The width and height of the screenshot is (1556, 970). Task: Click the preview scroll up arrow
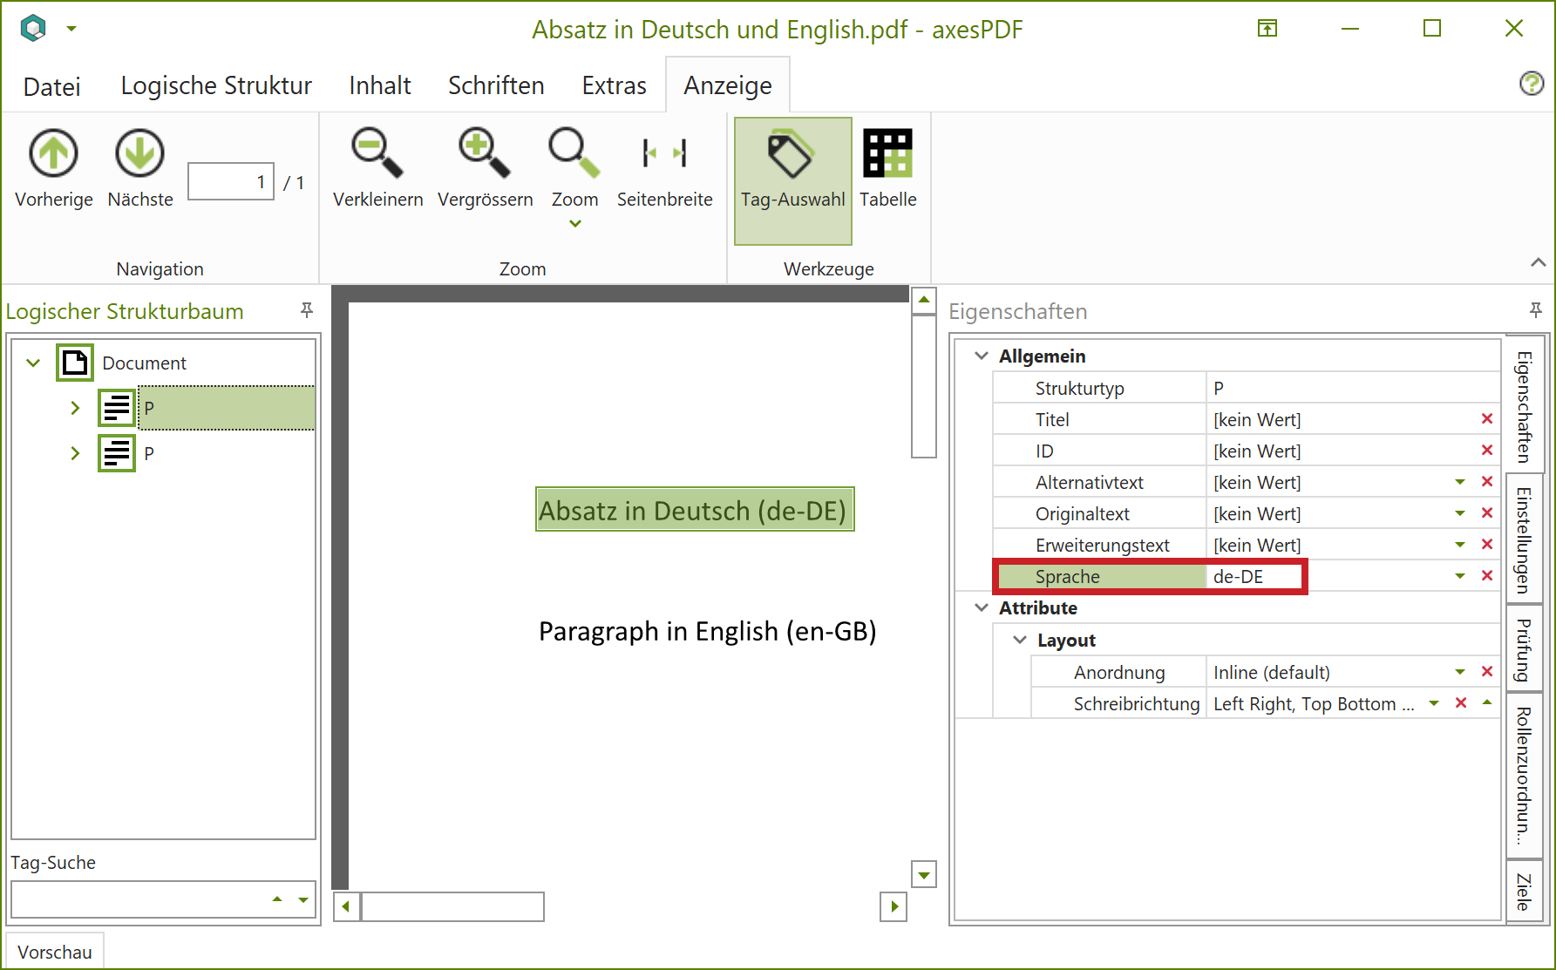924,300
